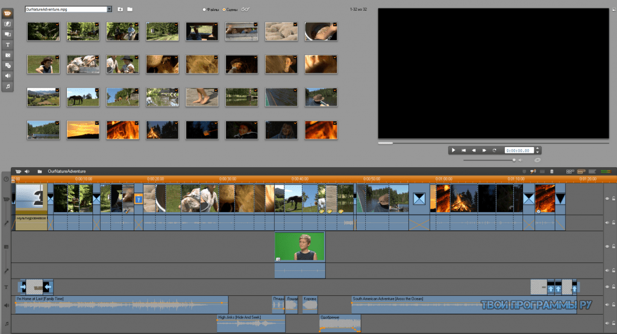This screenshot has width=617, height=334.
Task: Click the audio level meter icon
Action: [606, 171]
